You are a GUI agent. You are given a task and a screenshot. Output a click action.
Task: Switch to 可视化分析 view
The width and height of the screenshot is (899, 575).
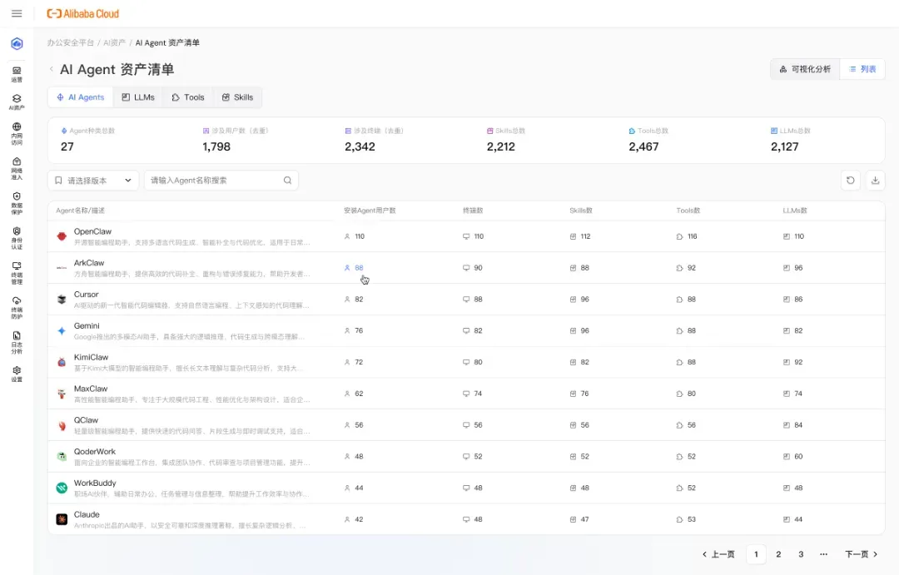pos(805,69)
